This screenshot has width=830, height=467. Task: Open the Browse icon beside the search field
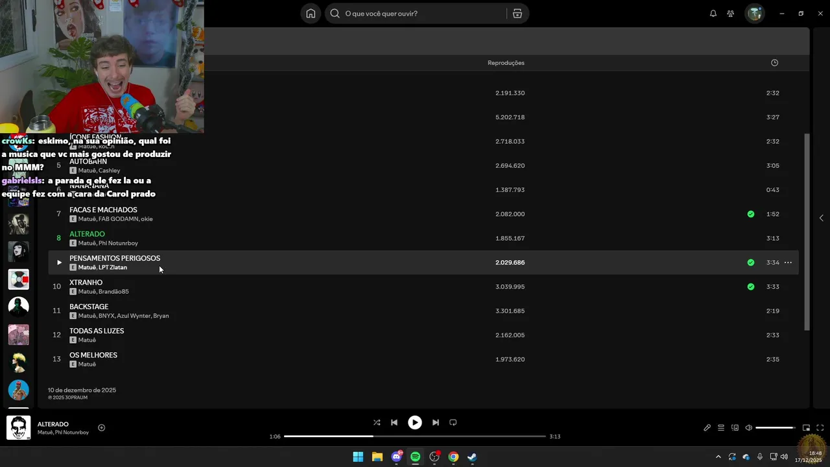click(x=517, y=14)
